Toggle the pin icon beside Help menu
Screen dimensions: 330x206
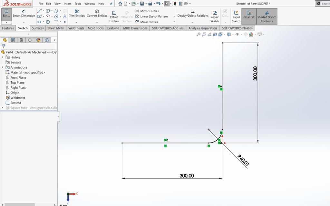click(111, 4)
